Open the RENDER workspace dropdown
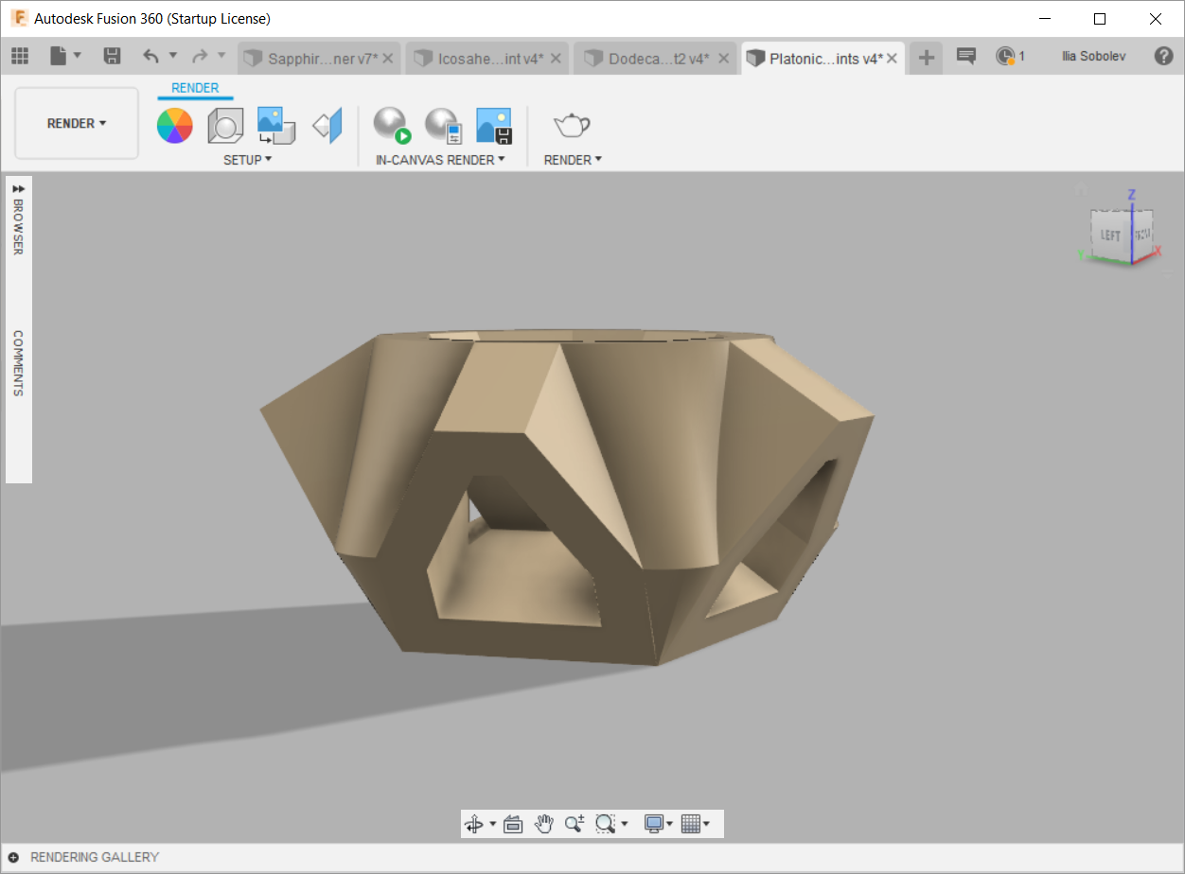Image resolution: width=1185 pixels, height=874 pixels. tap(77, 123)
